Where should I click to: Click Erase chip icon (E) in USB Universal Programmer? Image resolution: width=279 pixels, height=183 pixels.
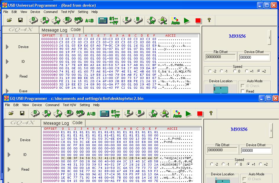point(127,20)
